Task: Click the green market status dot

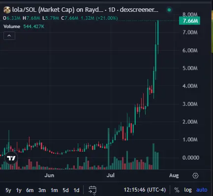Action: [x=169, y=10]
